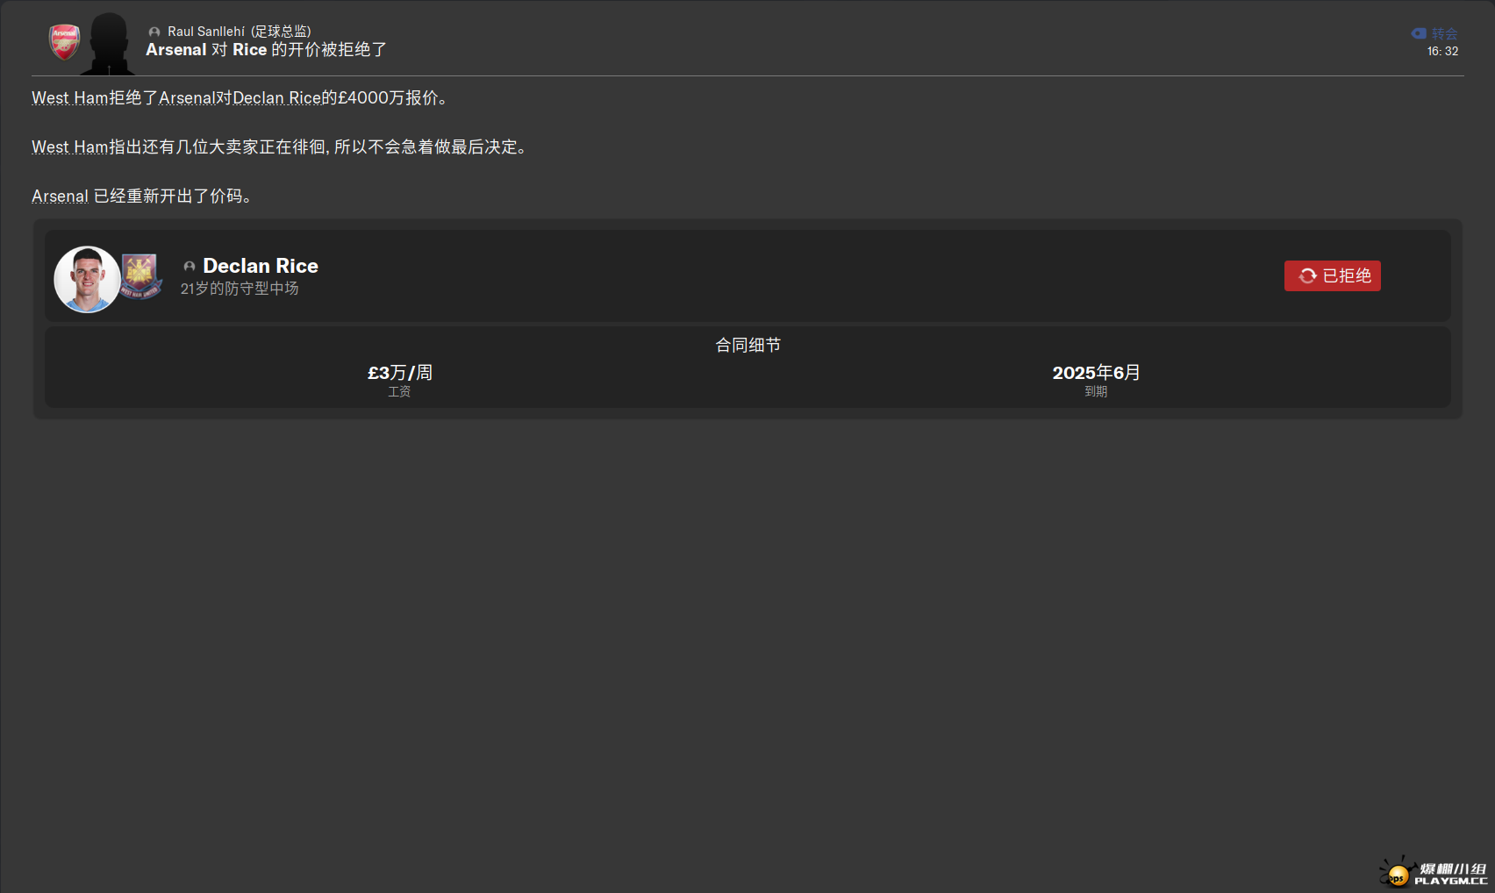Image resolution: width=1495 pixels, height=893 pixels.
Task: Open West Ham link in second paragraph
Action: click(69, 147)
